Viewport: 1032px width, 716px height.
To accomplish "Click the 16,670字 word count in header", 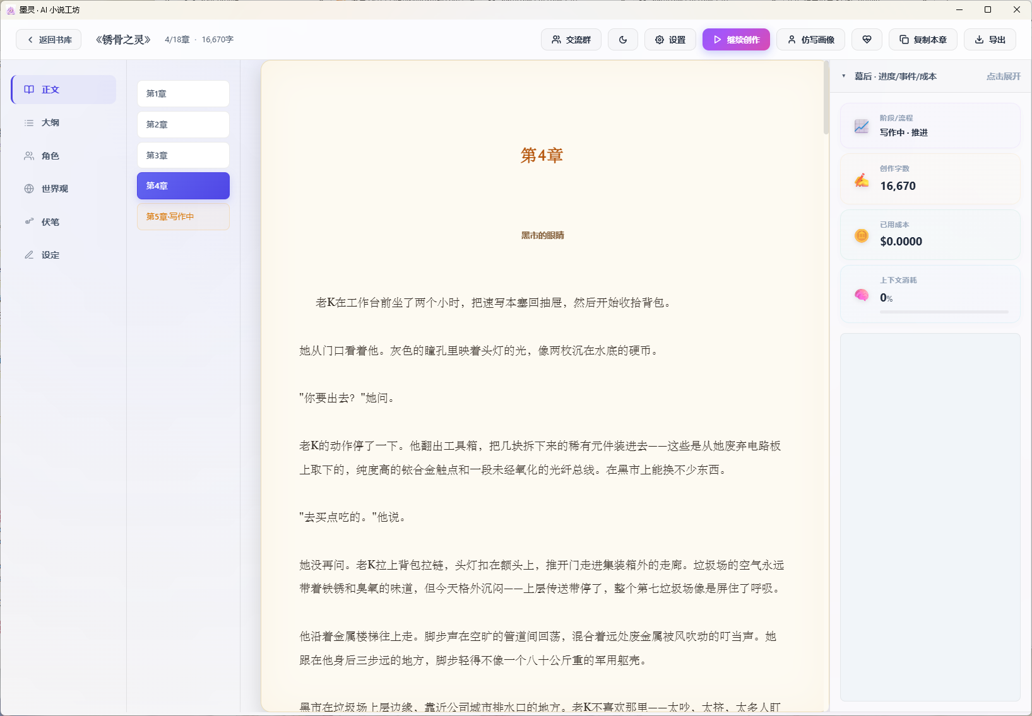I will tap(218, 40).
